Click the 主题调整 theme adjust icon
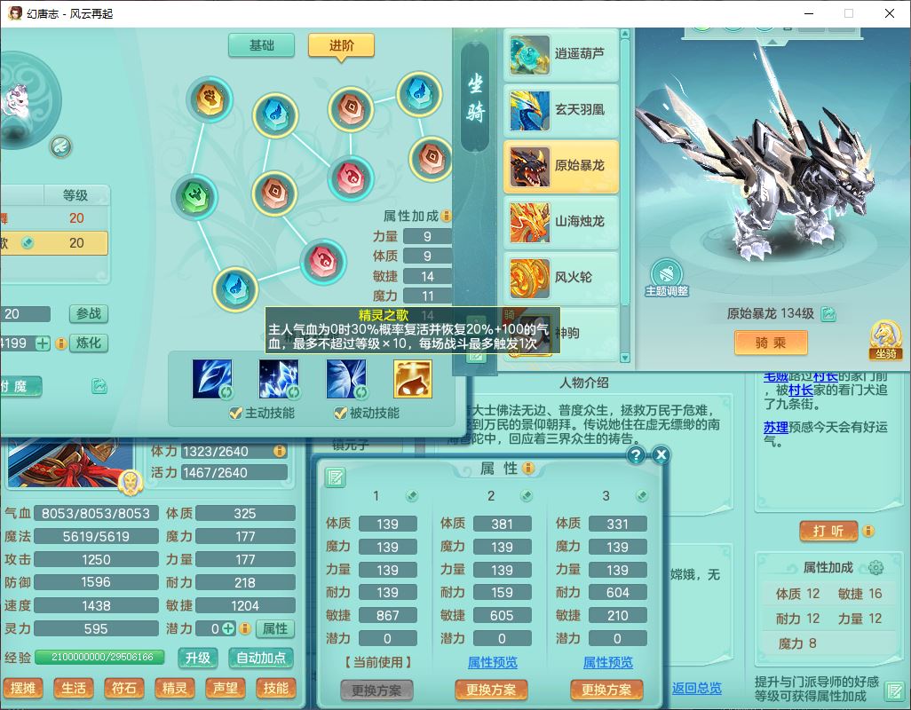This screenshot has height=710, width=911. tap(666, 274)
